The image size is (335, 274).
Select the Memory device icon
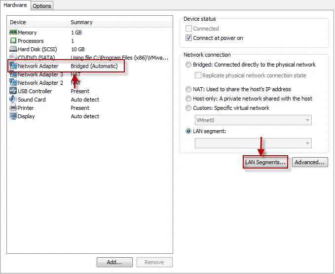[13, 33]
